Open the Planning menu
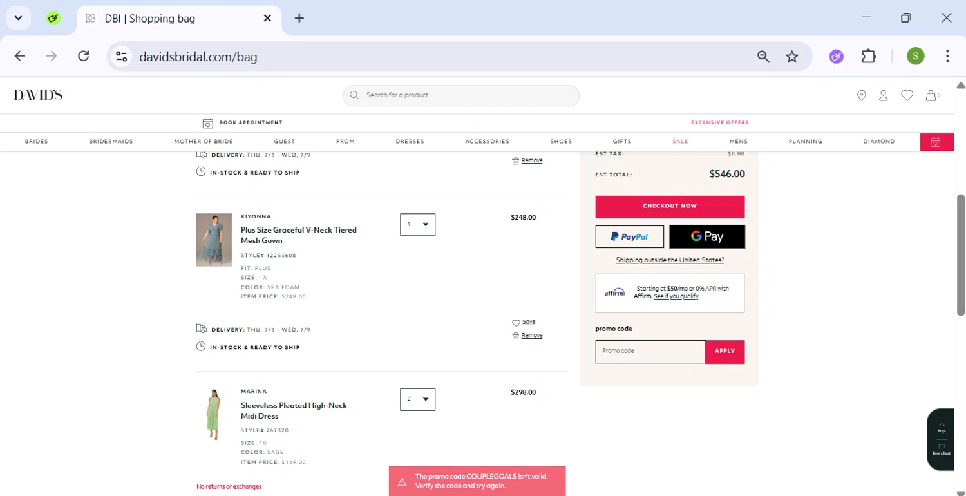 (x=806, y=142)
